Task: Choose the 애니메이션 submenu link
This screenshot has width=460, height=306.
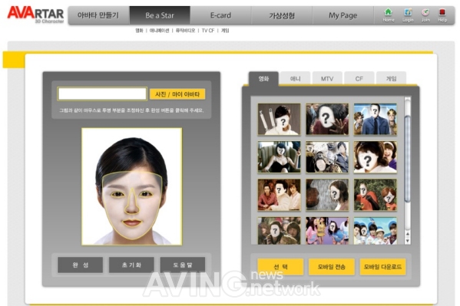Action: 159,31
